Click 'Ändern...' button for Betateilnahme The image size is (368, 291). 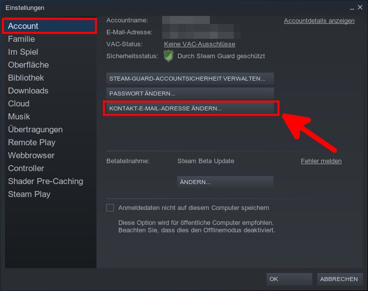pos(225,182)
